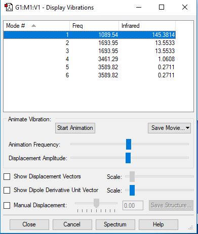Enable Show Dipole Derivative Unit Vector

tap(7, 191)
